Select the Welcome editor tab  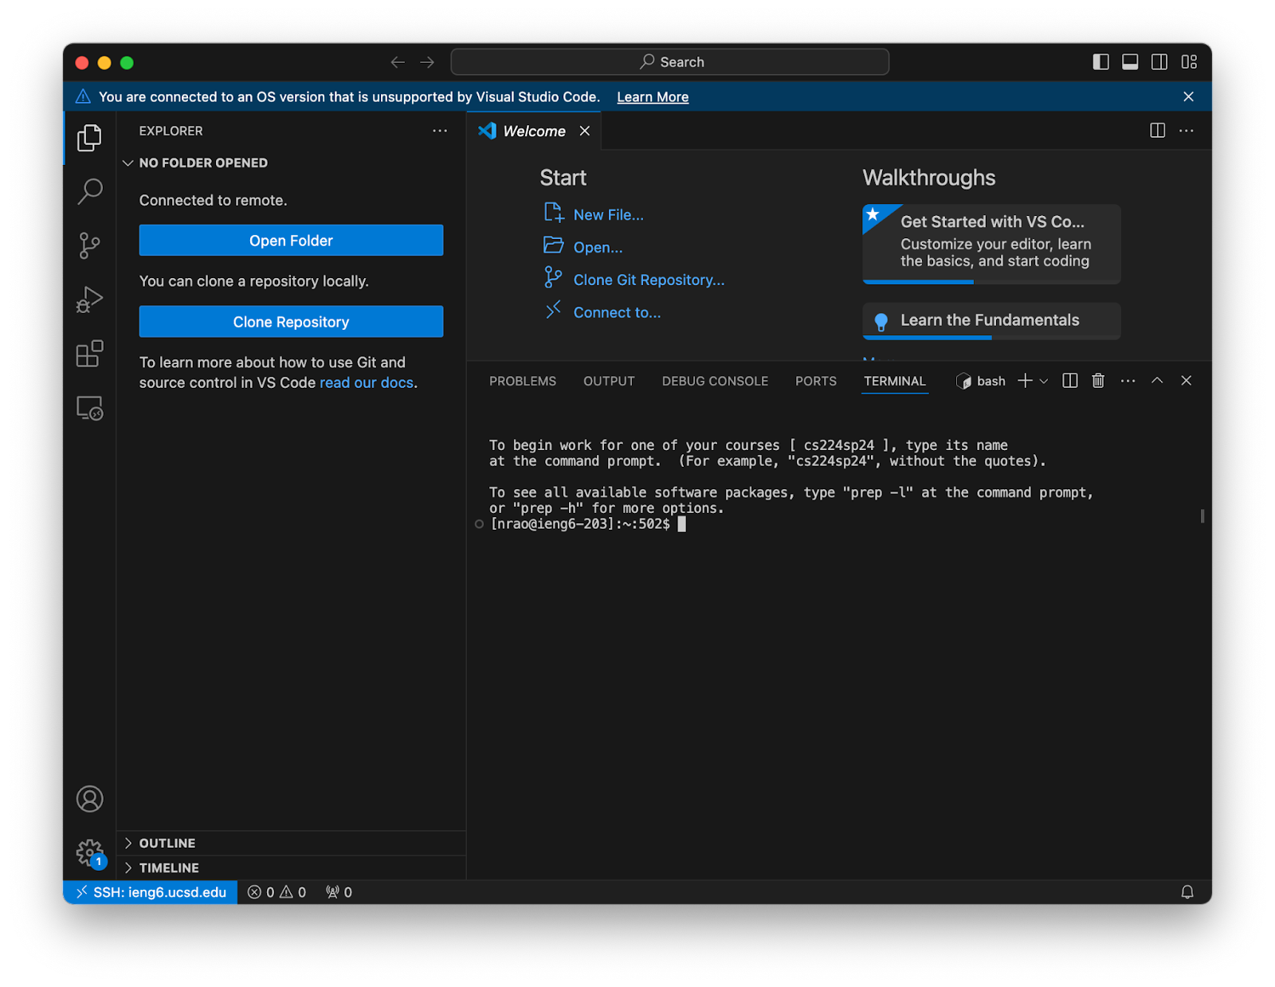pos(534,131)
